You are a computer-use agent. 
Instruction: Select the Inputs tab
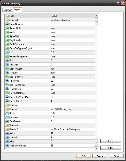click(x=17, y=10)
